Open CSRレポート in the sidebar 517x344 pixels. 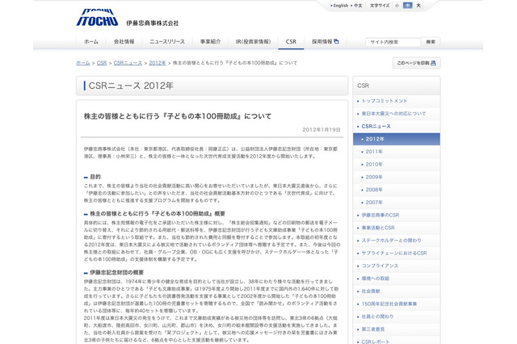tap(397, 341)
